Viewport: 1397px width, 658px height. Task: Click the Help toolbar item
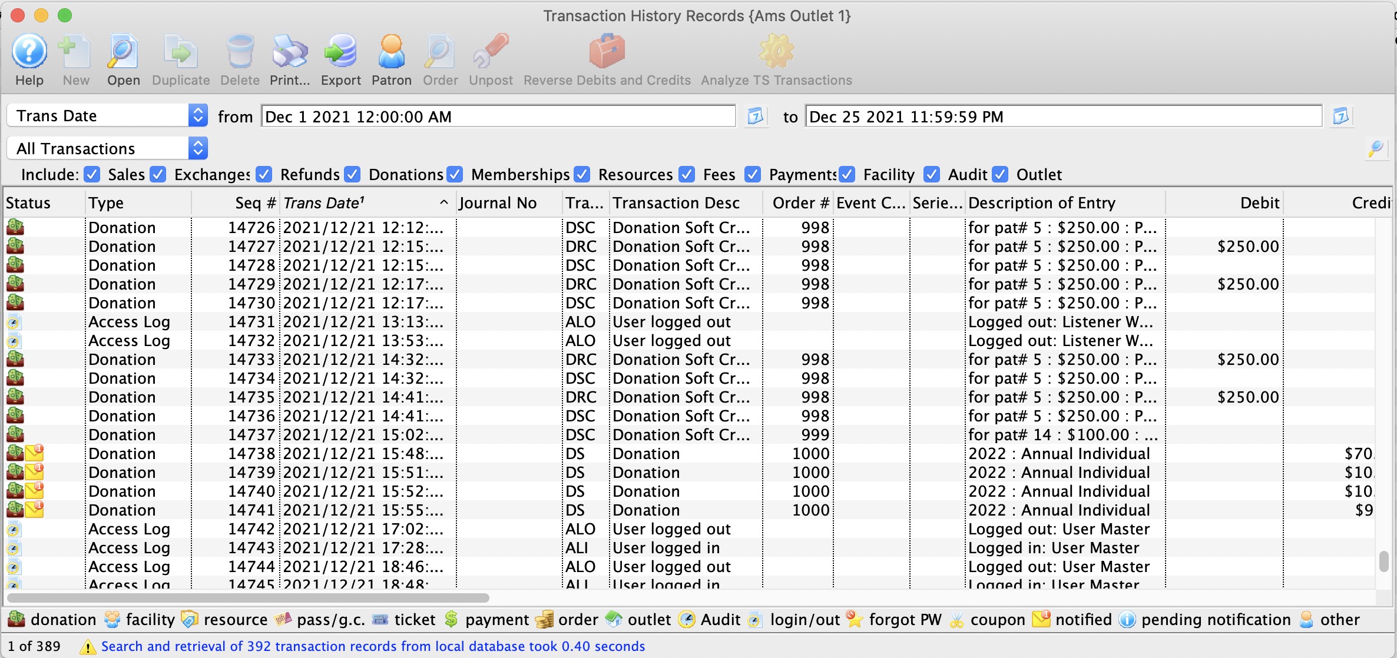[29, 59]
